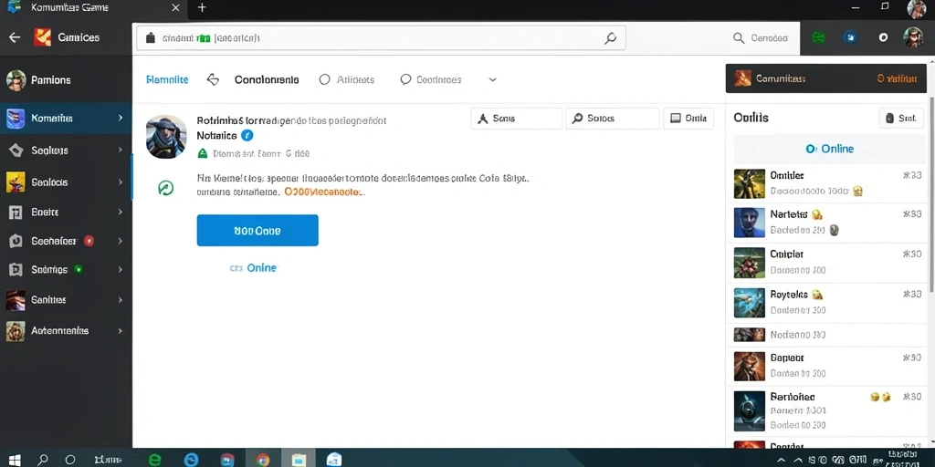The height and width of the screenshot is (467, 935).
Task: Click the orange link in Comunitas header
Action: pos(898,78)
